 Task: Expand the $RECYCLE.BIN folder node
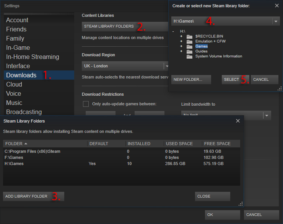pos(181,36)
